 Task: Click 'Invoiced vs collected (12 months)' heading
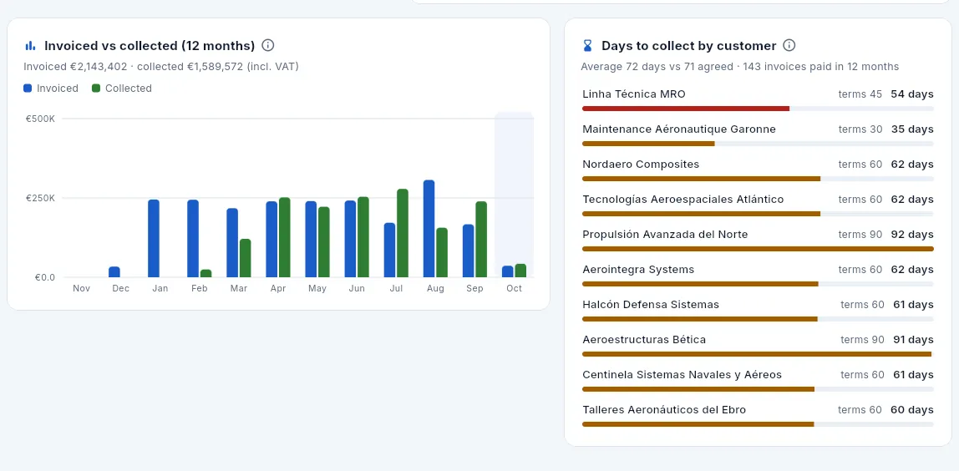coord(150,45)
